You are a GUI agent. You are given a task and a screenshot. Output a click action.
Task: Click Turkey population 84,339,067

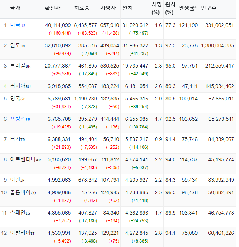(x=221, y=140)
